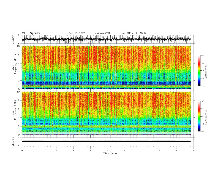This screenshot has width=218, height=169.
Task: Click the time axis tick label "8"
Action: 159,150
